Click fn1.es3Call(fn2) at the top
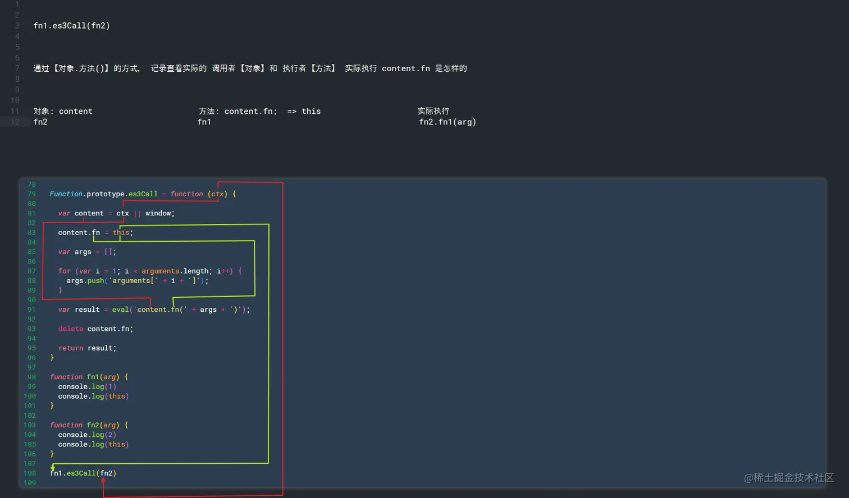 [72, 25]
